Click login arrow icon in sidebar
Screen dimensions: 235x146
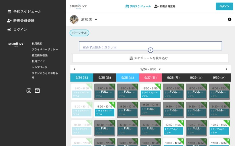[9, 30]
